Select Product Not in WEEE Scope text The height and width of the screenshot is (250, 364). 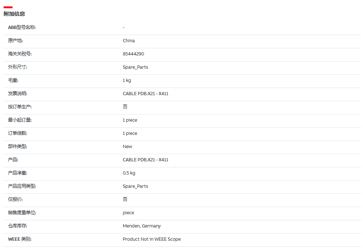[152, 239]
